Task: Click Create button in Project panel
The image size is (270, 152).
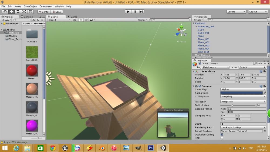Action: 6,20
